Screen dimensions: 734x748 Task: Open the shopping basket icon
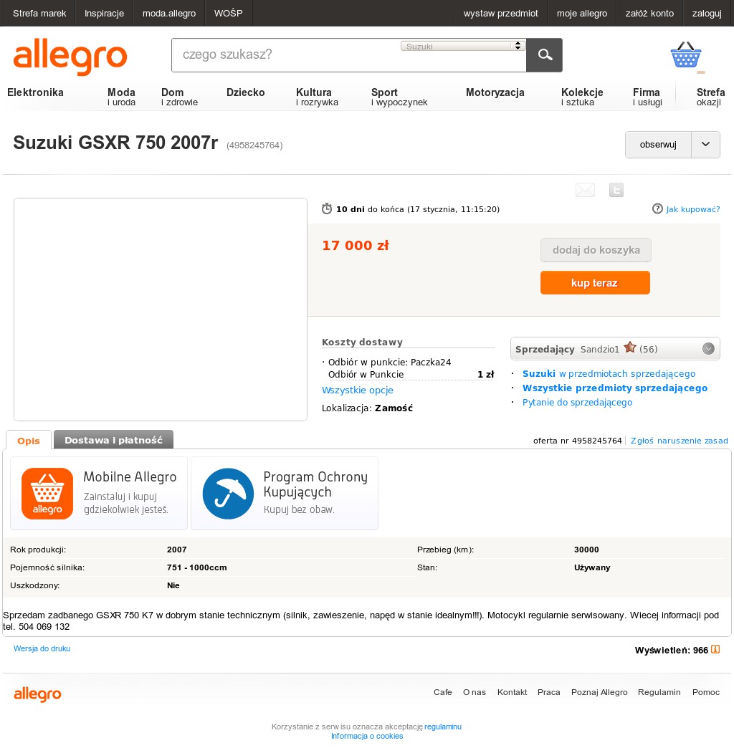click(x=686, y=55)
